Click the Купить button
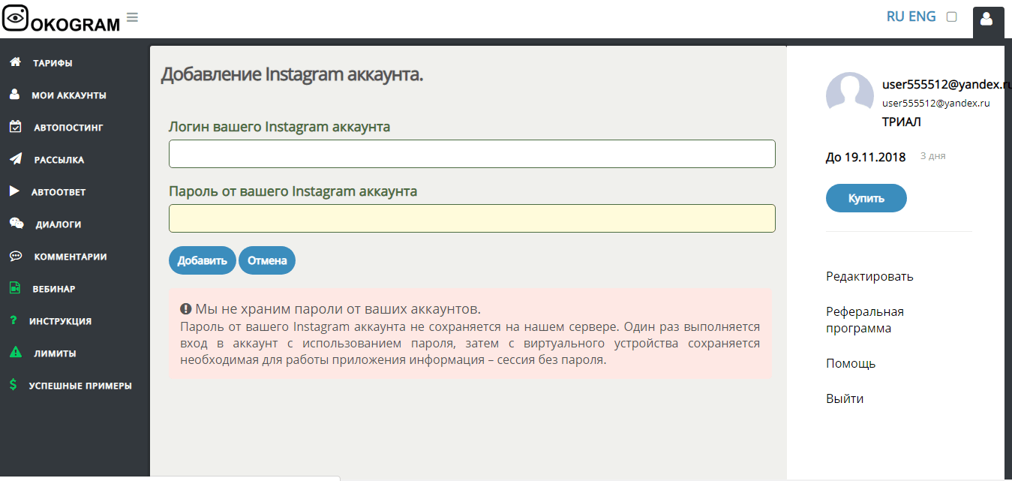 866,199
